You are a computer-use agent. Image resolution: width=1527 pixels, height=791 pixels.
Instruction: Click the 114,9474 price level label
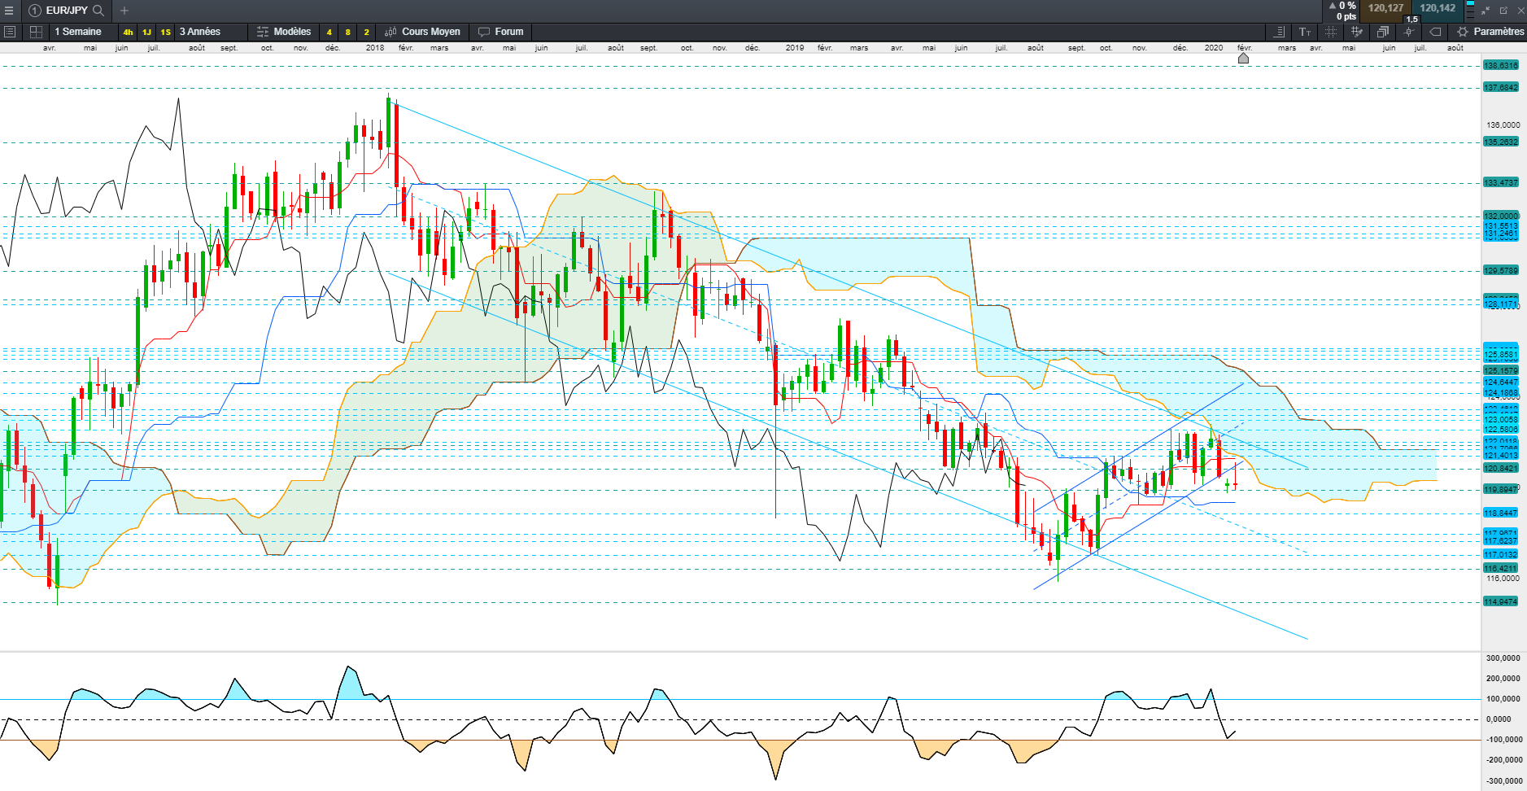click(1501, 601)
